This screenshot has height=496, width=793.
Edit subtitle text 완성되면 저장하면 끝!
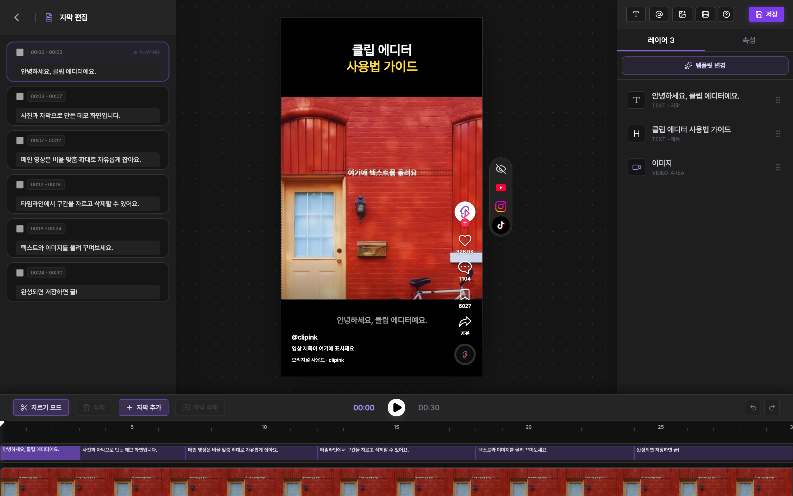coord(88,292)
